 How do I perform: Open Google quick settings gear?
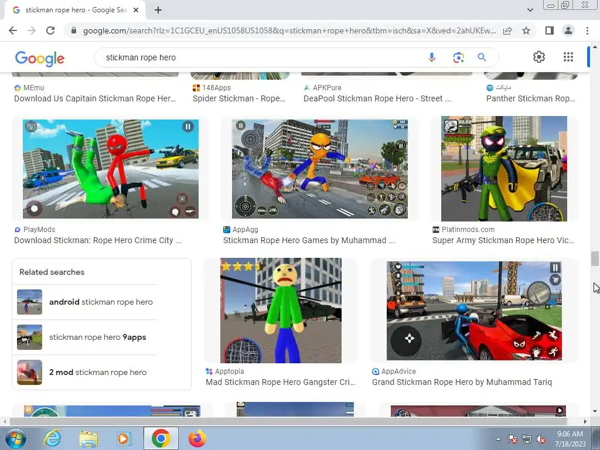(539, 57)
